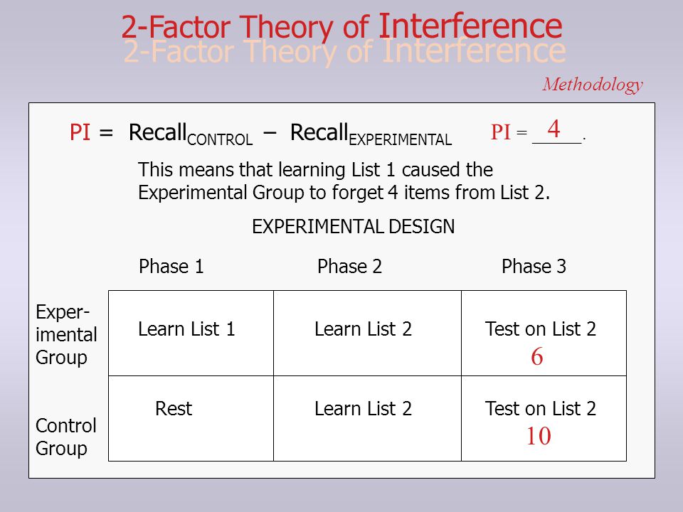Viewport: 683px width, 512px height.
Task: Select the 'Phase 1' column header
Action: (171, 267)
